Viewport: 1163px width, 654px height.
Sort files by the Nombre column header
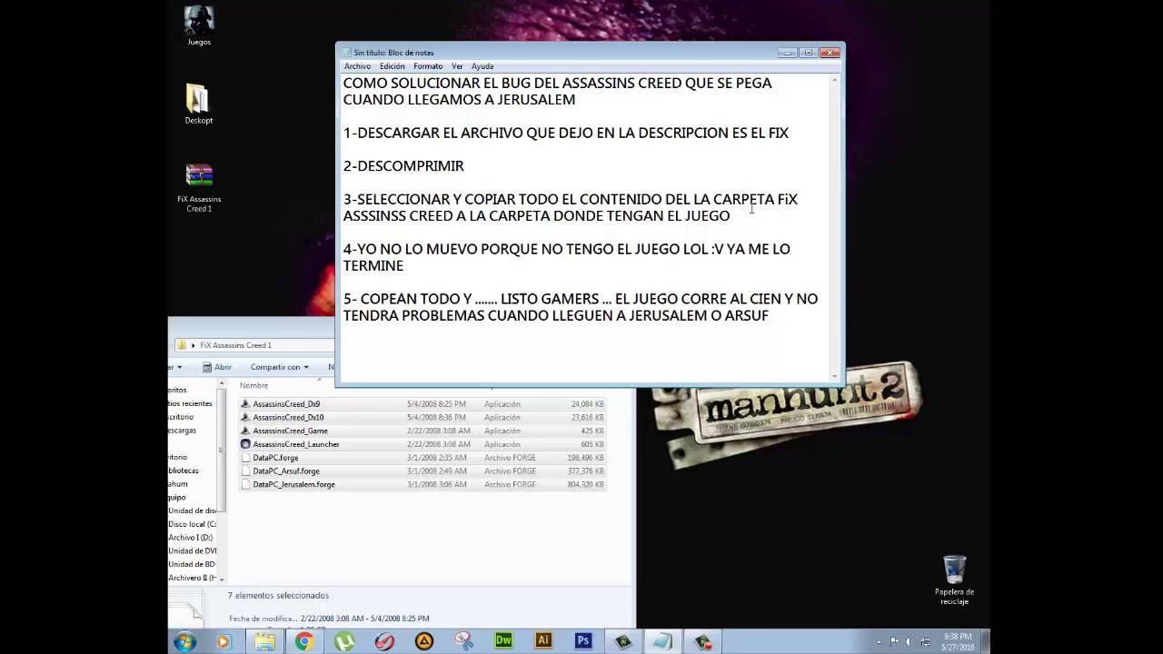point(254,385)
